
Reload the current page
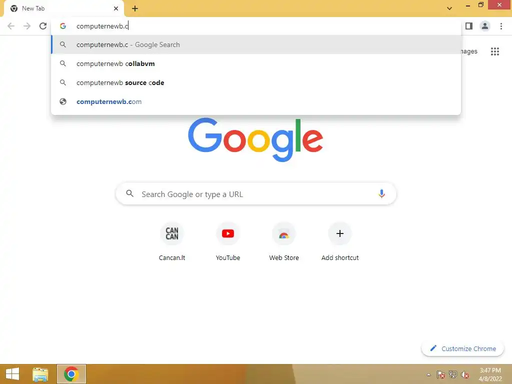pos(43,26)
